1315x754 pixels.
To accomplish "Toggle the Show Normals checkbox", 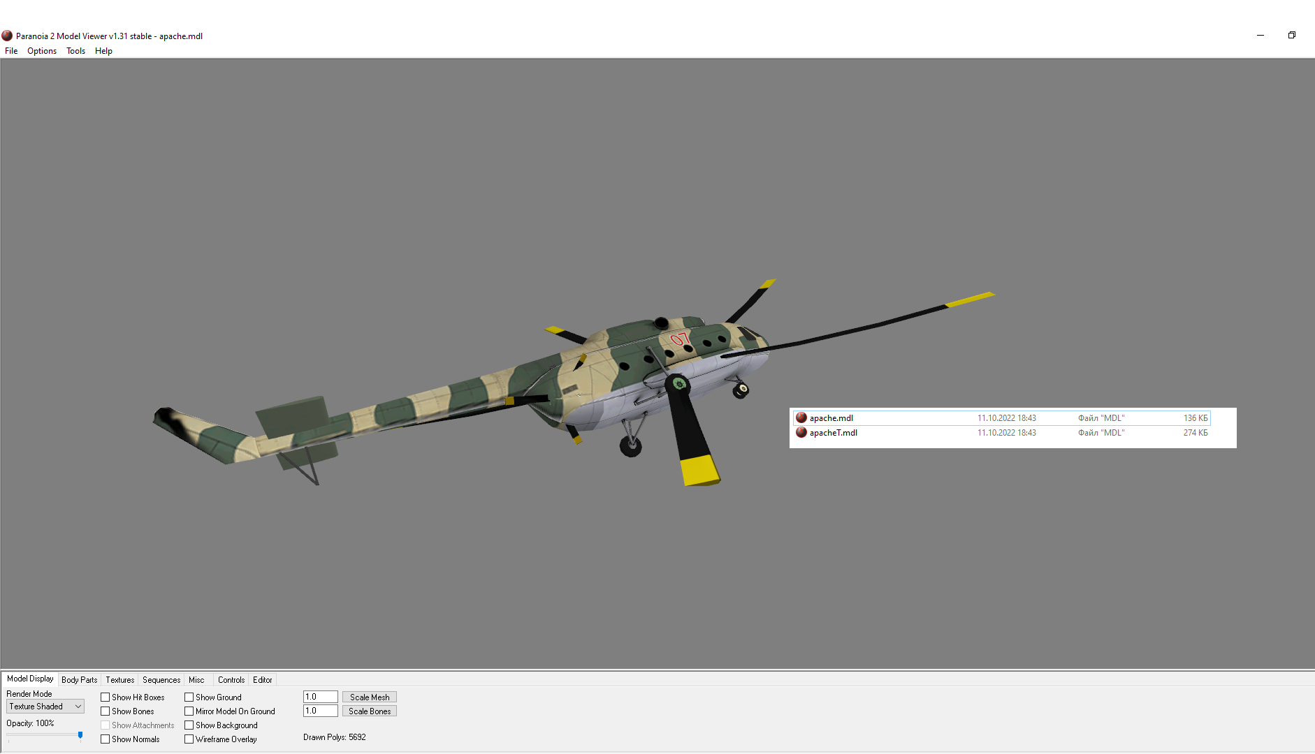I will [x=106, y=739].
